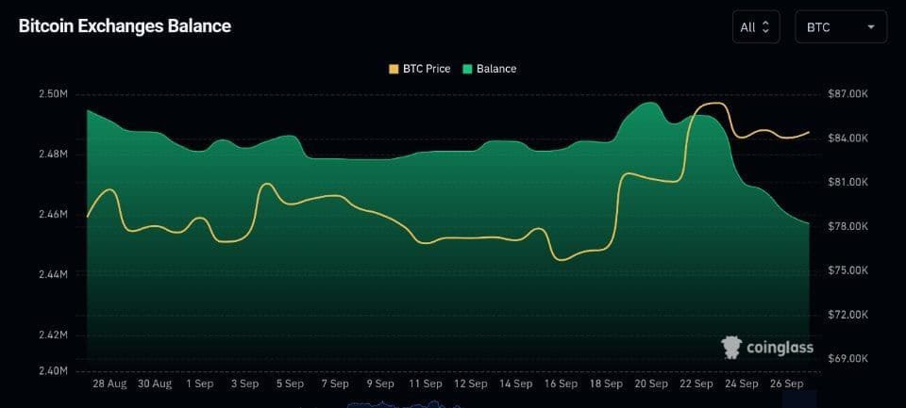Click the 20 Sep date label
Viewport: 906px width, 408px height.
click(650, 384)
